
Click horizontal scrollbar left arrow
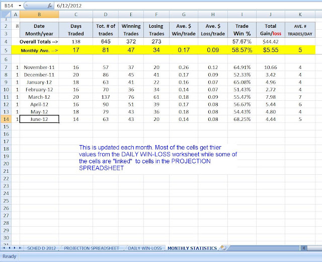click(x=304, y=248)
